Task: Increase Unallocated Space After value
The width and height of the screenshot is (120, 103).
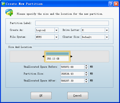Action: (86, 80)
